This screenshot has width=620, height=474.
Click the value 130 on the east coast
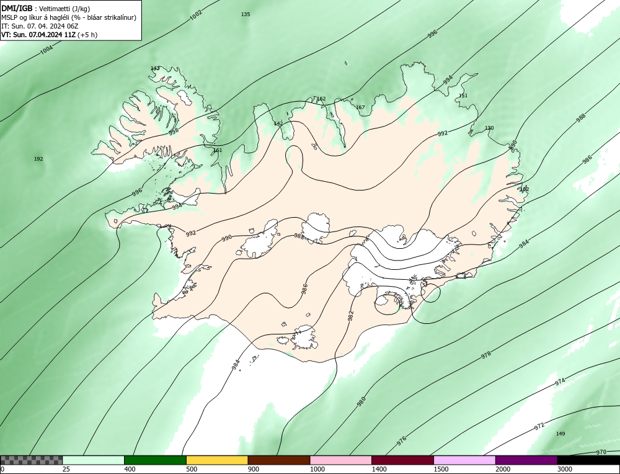[489, 128]
